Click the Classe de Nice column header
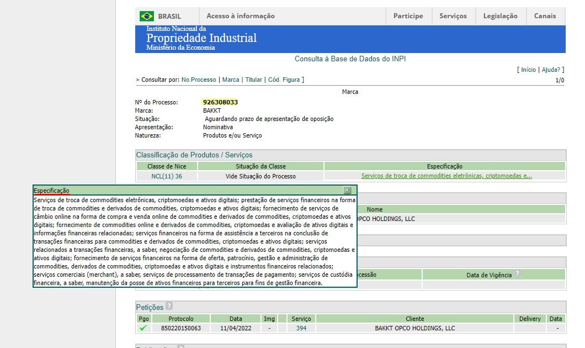The height and width of the screenshot is (348, 585). [167, 166]
